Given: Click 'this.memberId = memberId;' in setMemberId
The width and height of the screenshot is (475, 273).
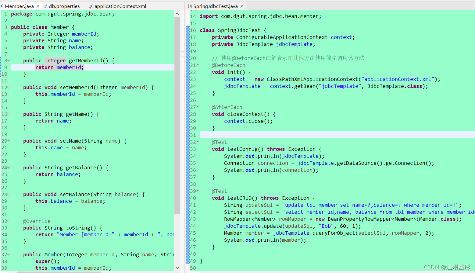Looking at the screenshot, I should tap(73, 94).
